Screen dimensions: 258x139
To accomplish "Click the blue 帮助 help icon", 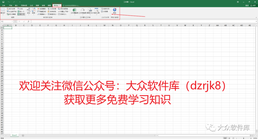I will point(115,11).
